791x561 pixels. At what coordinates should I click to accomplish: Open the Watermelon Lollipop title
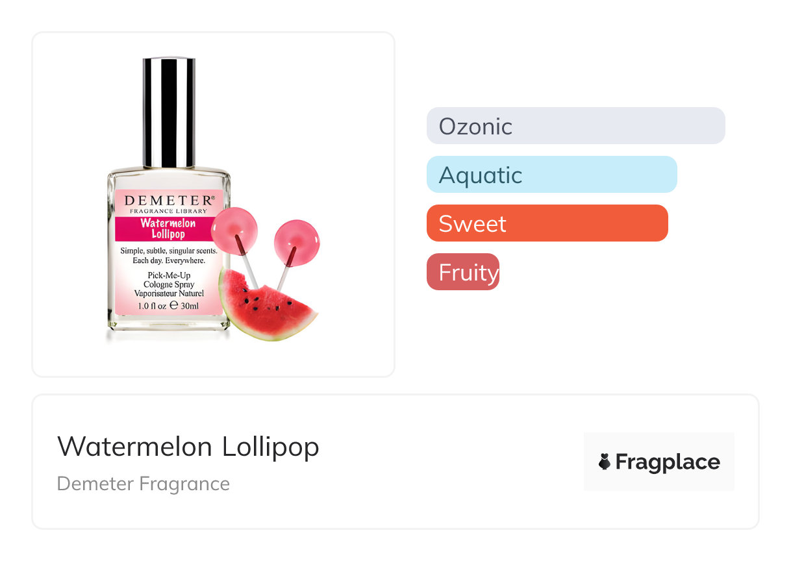point(188,447)
